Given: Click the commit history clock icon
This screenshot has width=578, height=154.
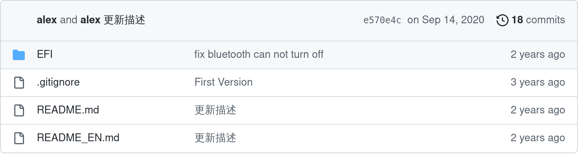Looking at the screenshot, I should tap(502, 20).
